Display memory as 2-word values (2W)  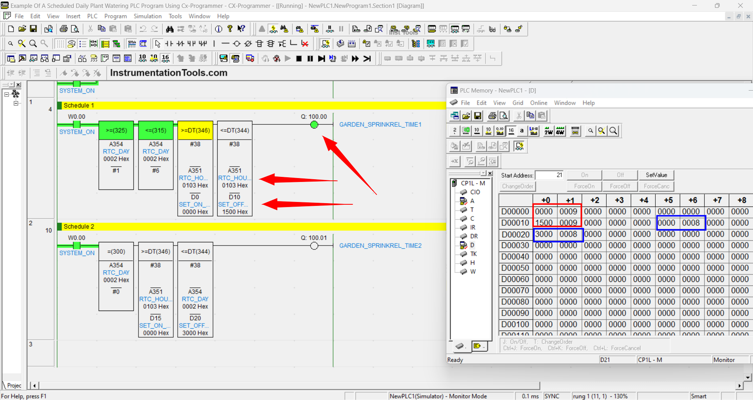click(549, 131)
